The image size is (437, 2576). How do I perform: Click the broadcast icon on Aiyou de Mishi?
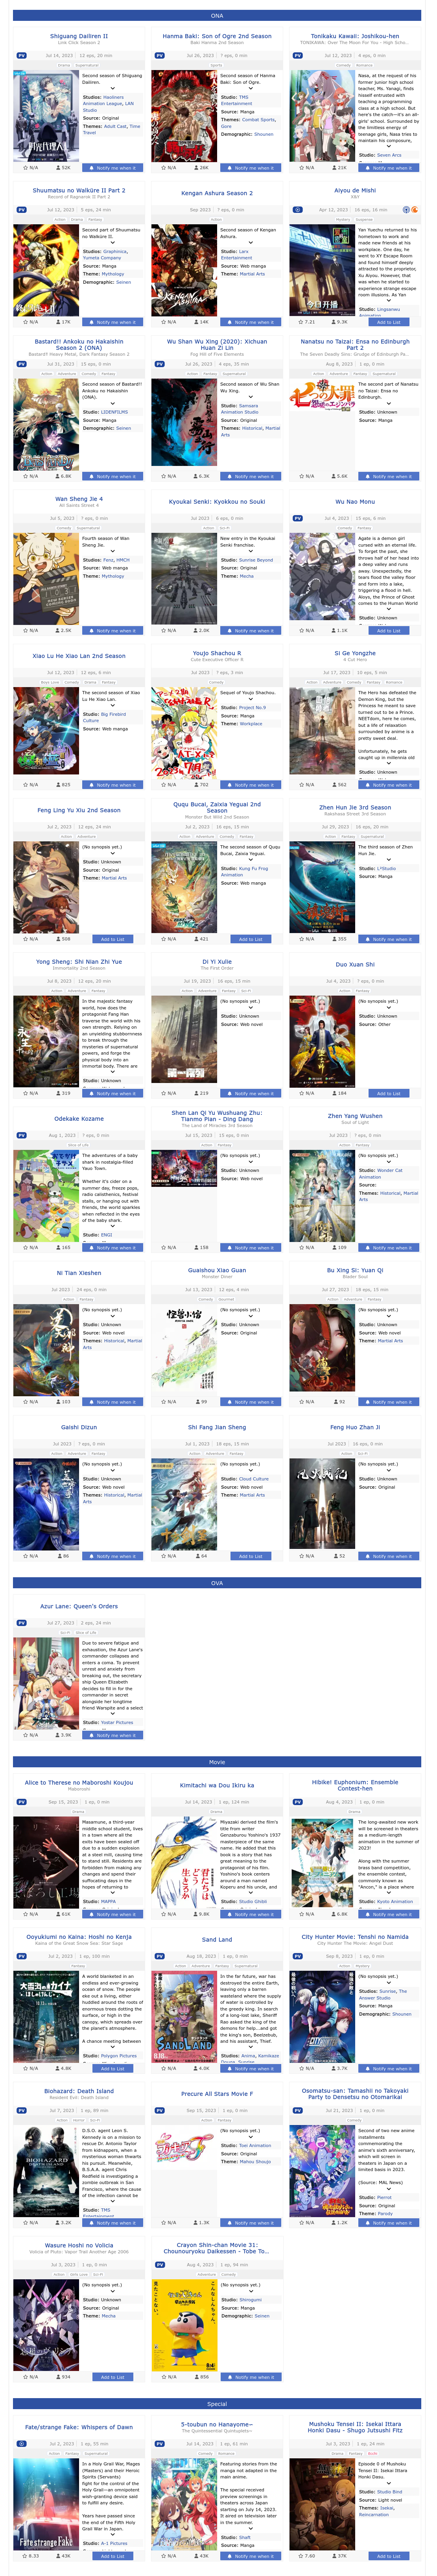(x=406, y=210)
